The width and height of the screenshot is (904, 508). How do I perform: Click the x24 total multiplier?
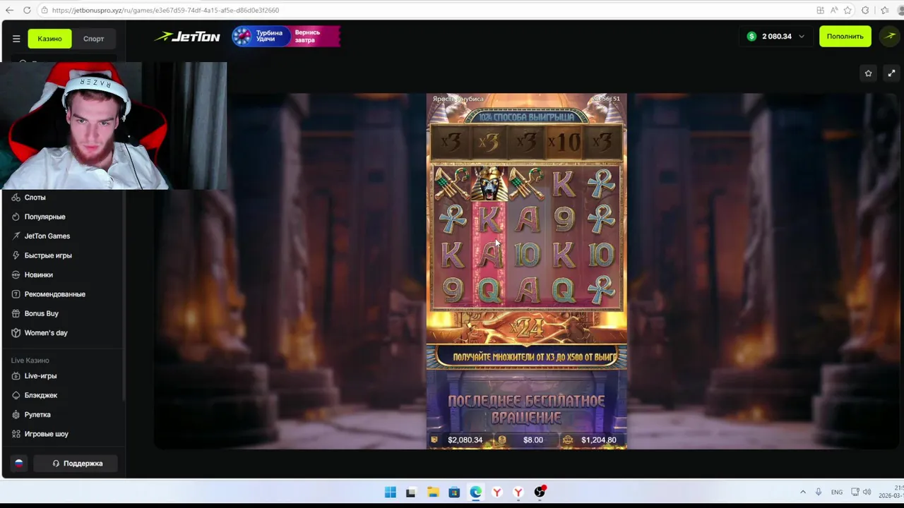coord(526,327)
